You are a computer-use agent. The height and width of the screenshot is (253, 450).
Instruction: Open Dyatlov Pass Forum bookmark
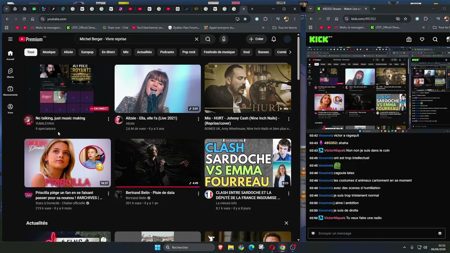(184, 27)
